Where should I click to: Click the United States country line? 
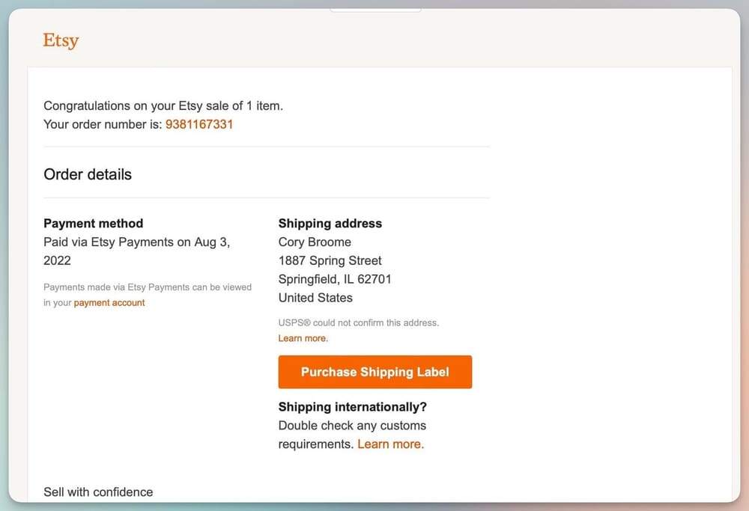point(315,297)
